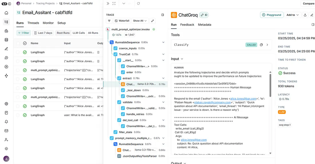Click the home icon in left sidebar
The height and width of the screenshot is (164, 315).
(x=6, y=13)
